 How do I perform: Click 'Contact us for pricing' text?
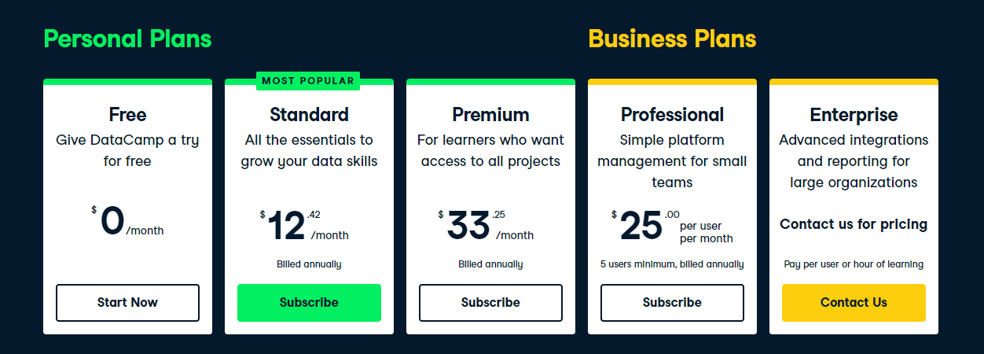coord(854,224)
